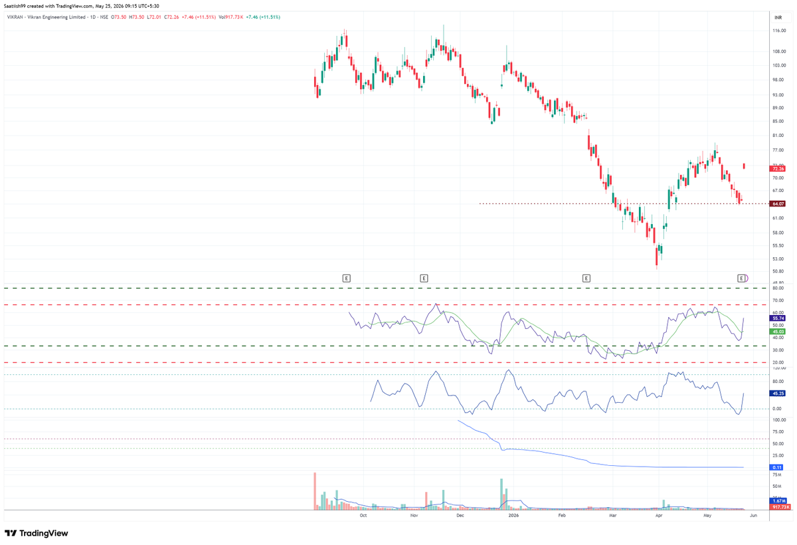Click the 116.00 price axis label
This screenshot has height=545, width=797.
[x=778, y=31]
